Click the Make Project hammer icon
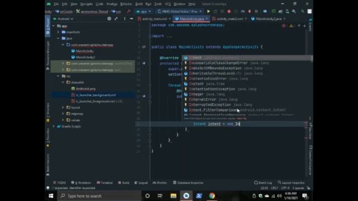Viewport: 358px width, 201px height. tap(129, 11)
